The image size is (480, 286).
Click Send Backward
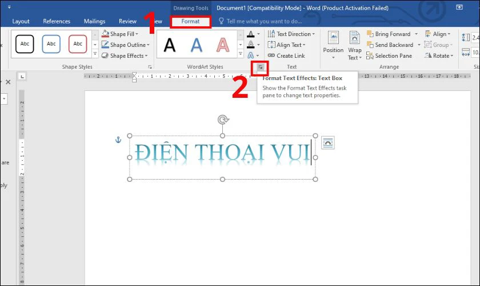pos(390,45)
